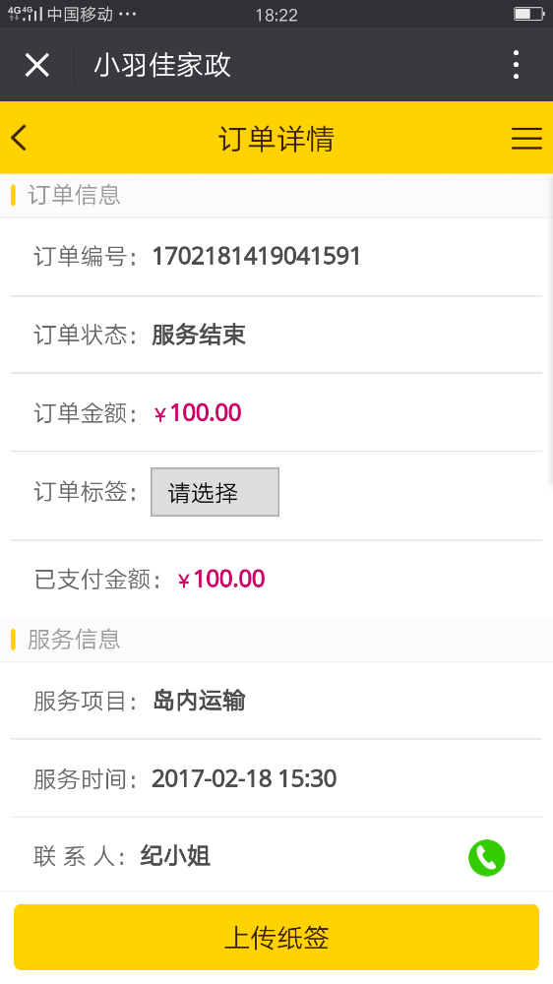Viewport: 553px width, 984px height.
Task: Tap the 订单信息 section header
Action: point(74,195)
